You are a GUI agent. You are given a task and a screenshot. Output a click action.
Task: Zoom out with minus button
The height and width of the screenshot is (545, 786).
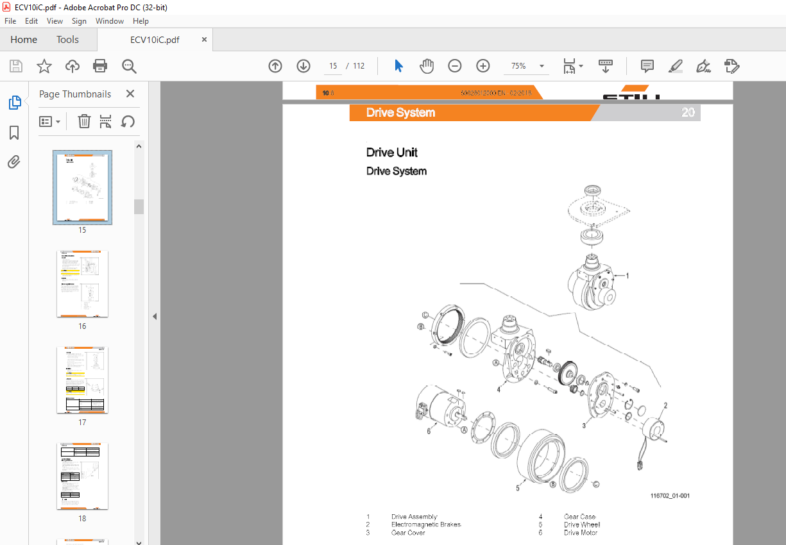[x=455, y=66]
